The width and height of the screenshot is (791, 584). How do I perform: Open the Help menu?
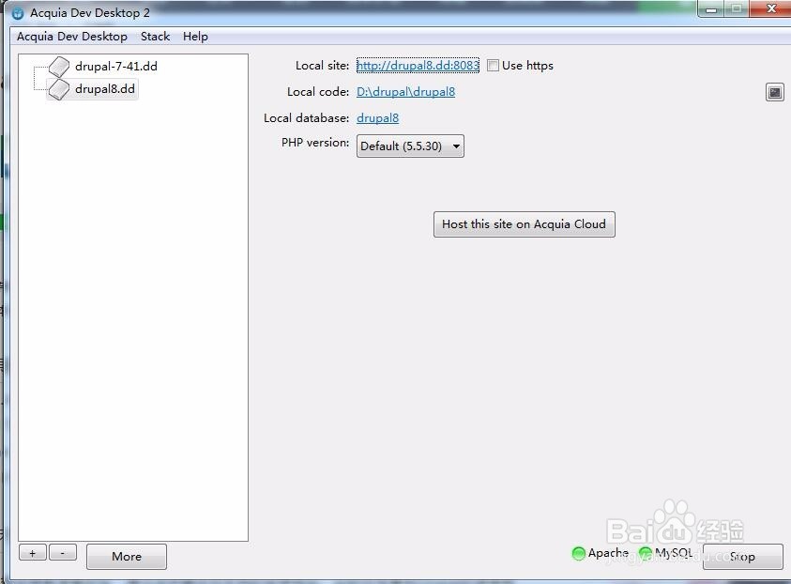(x=195, y=37)
